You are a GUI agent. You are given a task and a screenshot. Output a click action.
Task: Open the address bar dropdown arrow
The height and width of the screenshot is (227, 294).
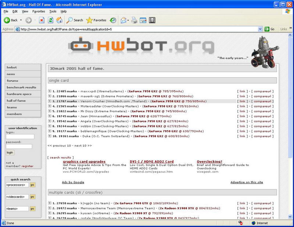260,29
